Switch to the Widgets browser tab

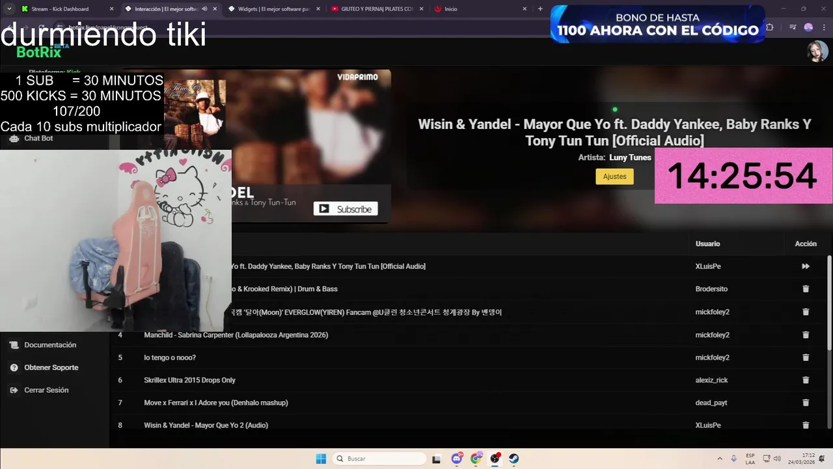pos(273,9)
